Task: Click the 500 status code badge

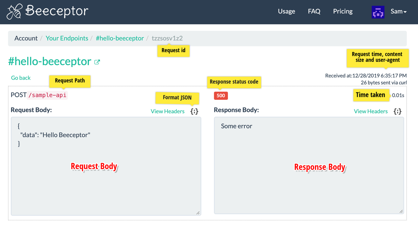Action: (221, 96)
